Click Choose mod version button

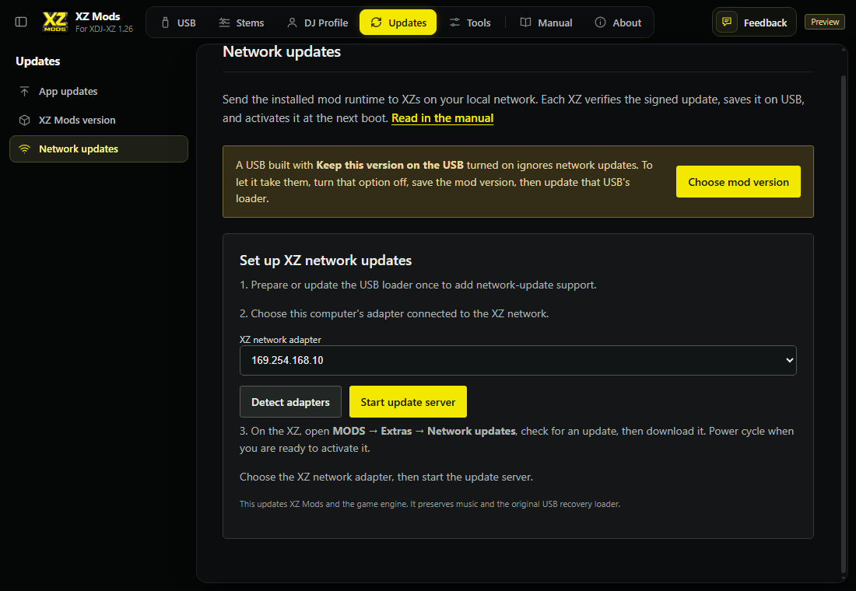(738, 182)
